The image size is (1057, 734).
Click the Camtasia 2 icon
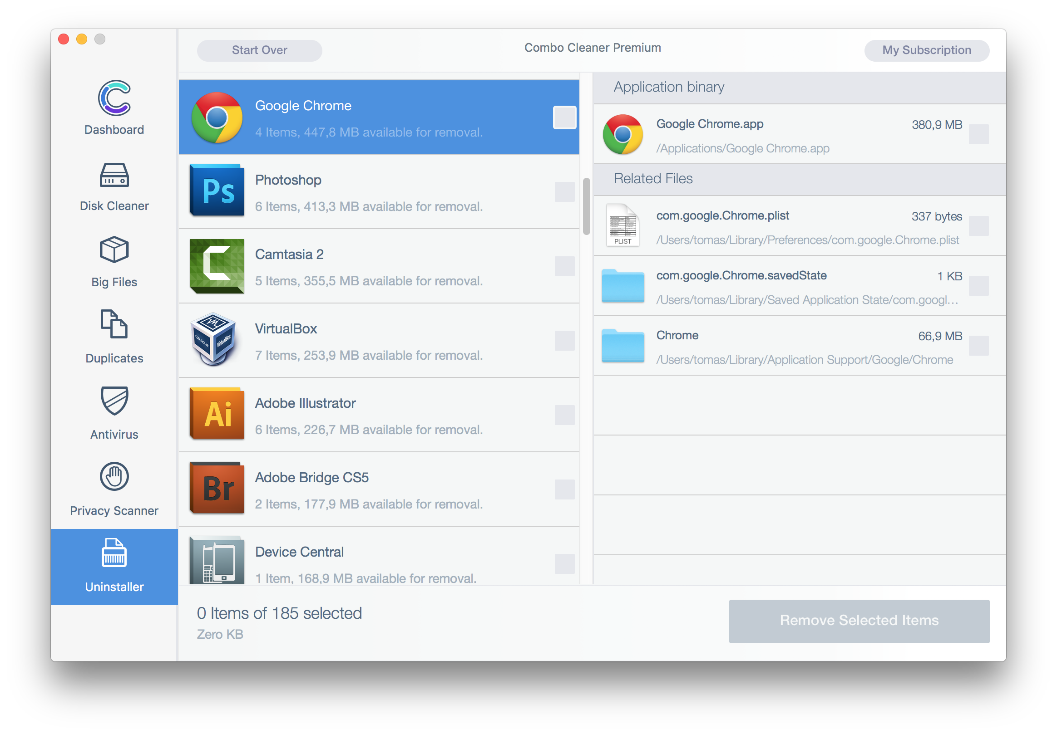(x=217, y=266)
